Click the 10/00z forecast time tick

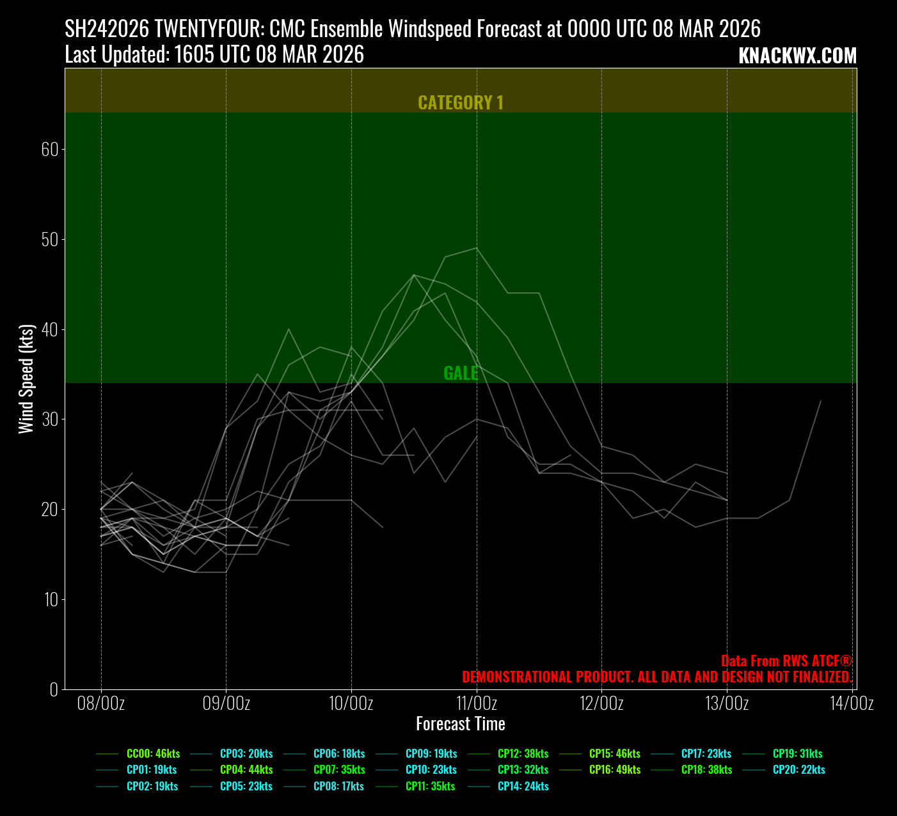pos(351,704)
